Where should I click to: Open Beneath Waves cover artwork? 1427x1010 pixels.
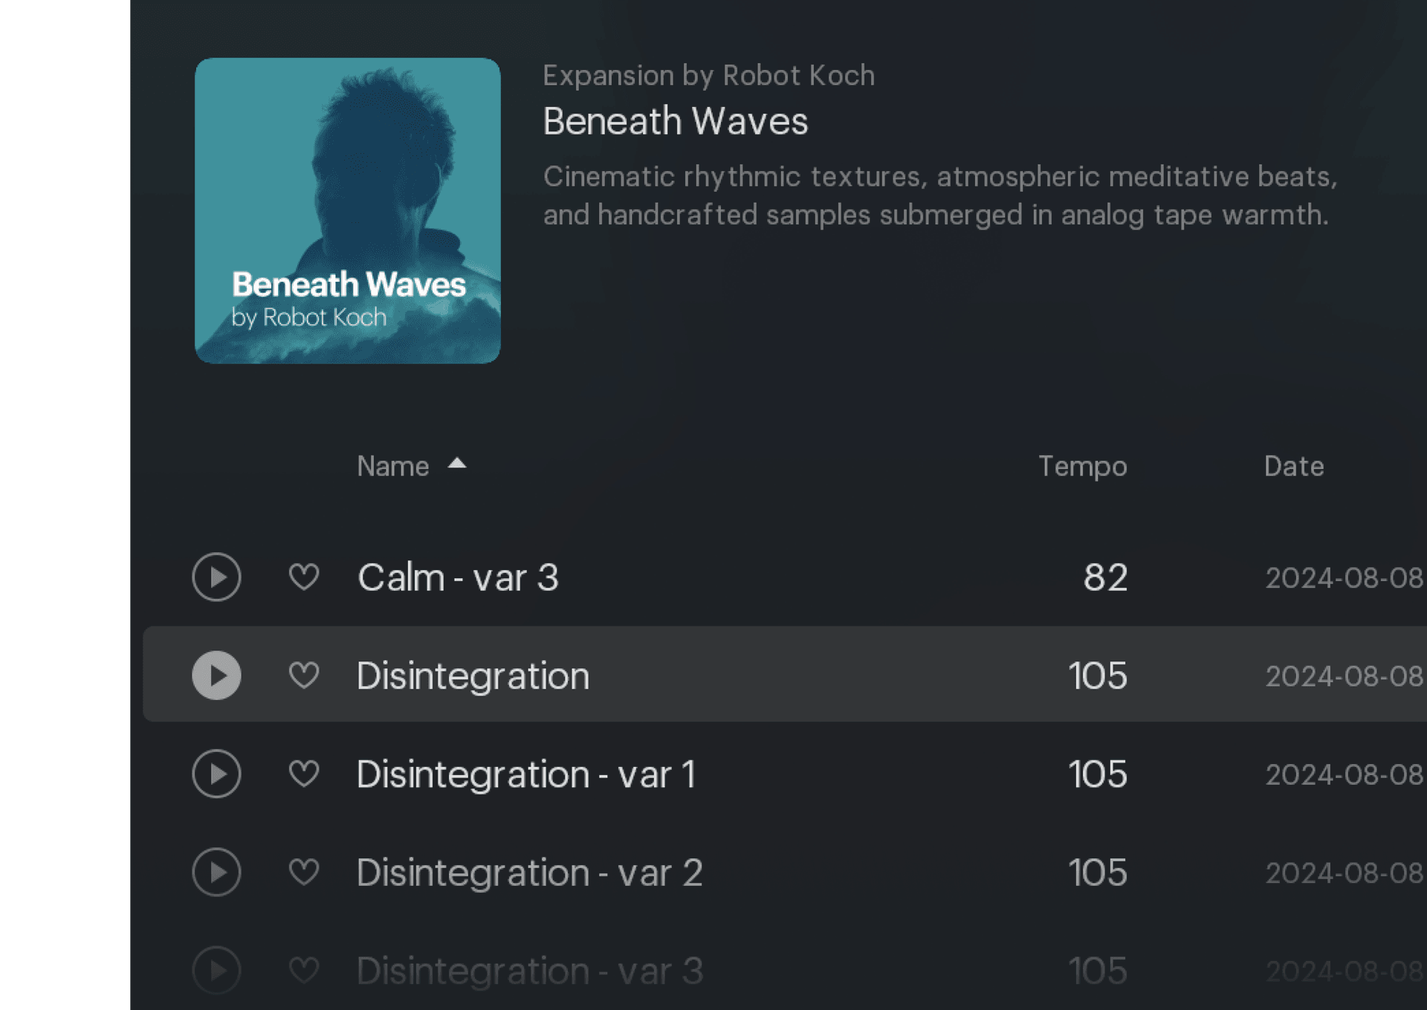(347, 210)
